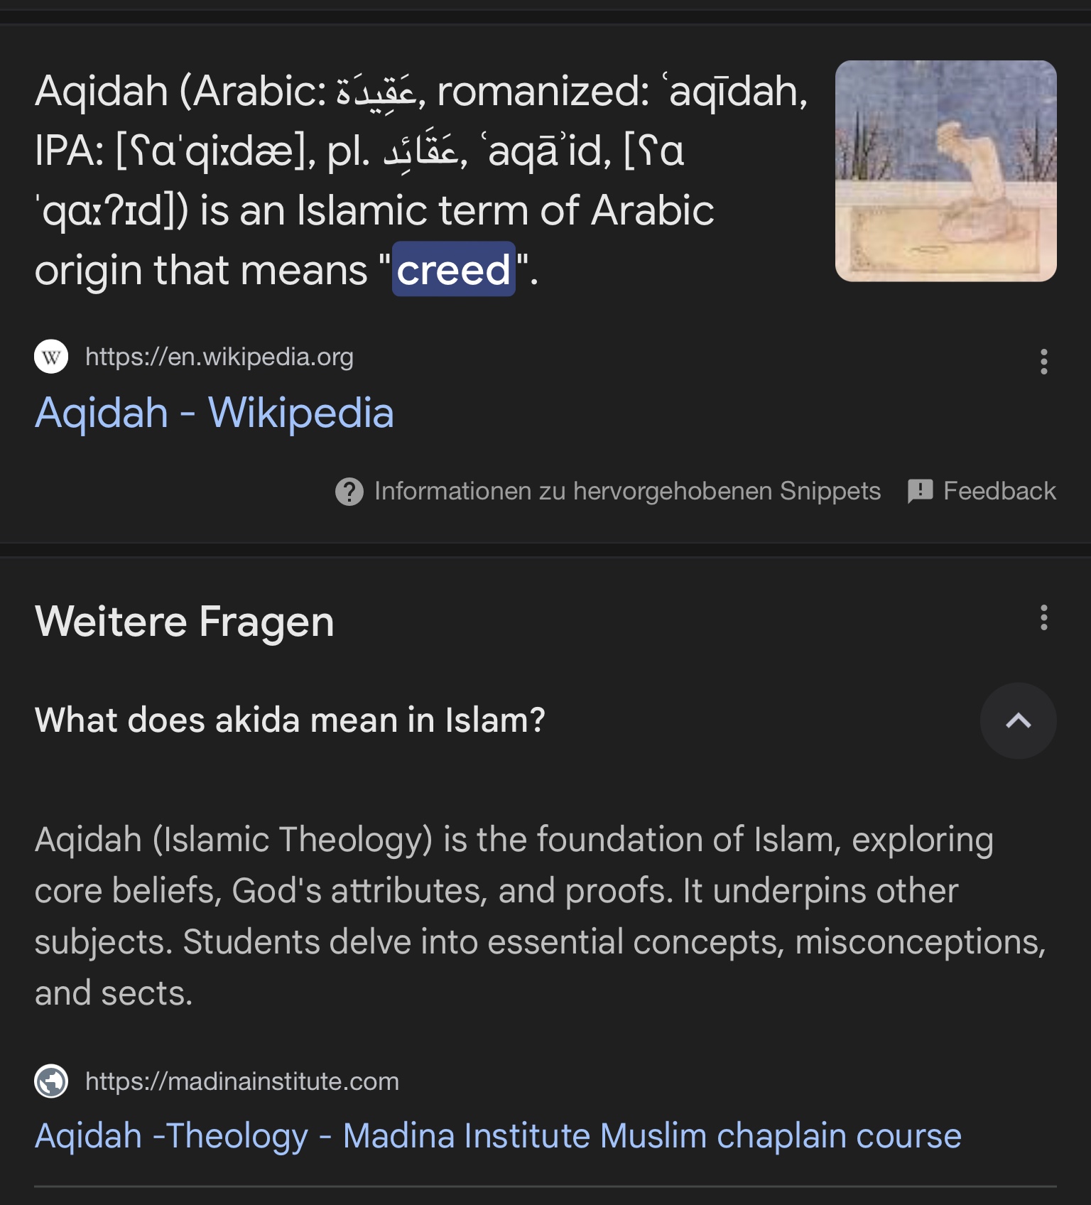Open the Wikipedia result options three-dot menu
The image size is (1091, 1205).
pos(1043,362)
